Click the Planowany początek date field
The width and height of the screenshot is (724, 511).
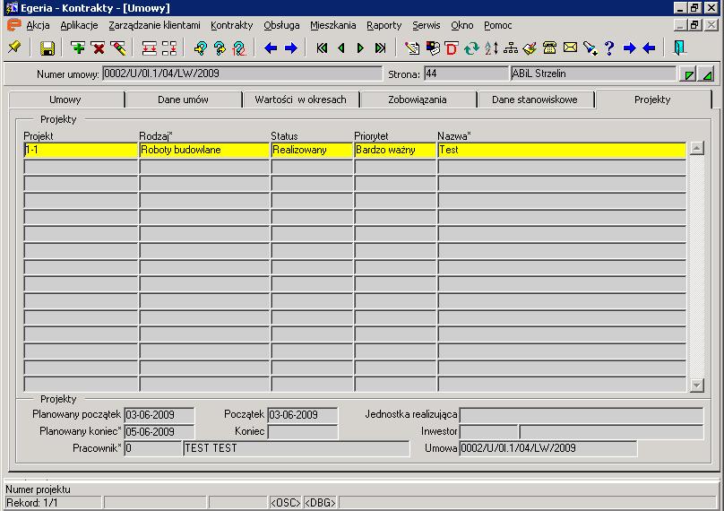159,415
